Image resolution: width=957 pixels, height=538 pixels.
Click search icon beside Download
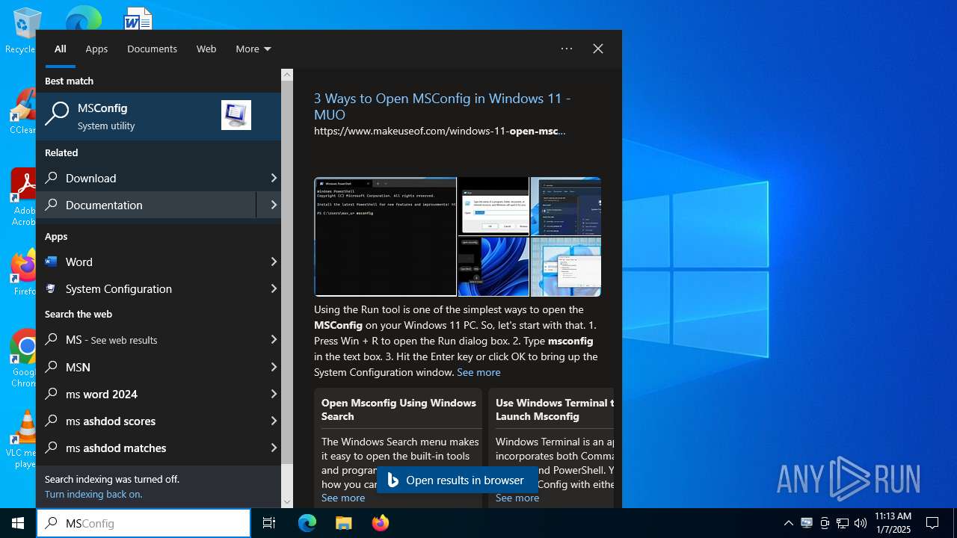tap(51, 179)
